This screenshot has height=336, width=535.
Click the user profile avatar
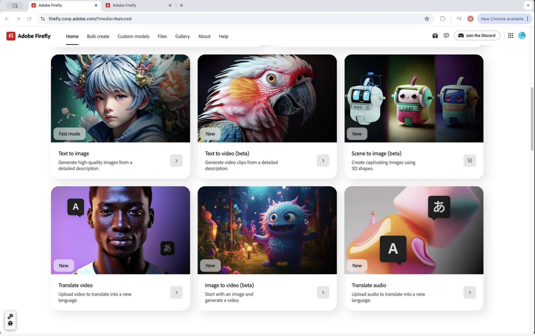click(x=522, y=36)
